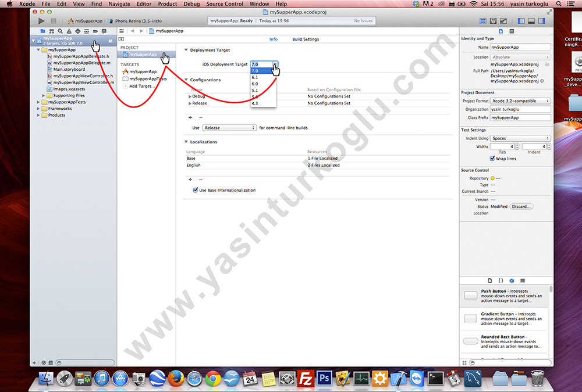This screenshot has height=392, width=582.
Task: Switch to the Build Settings tab
Action: [306, 39]
